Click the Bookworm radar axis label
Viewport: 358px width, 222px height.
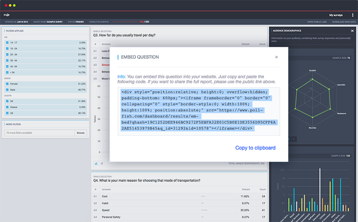coord(341,113)
